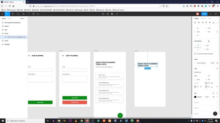This screenshot has height=123, width=220.
Task: Select the Hand tool
Action: point(33,14)
